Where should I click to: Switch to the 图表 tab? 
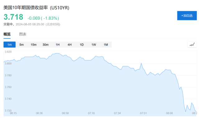[23, 34]
